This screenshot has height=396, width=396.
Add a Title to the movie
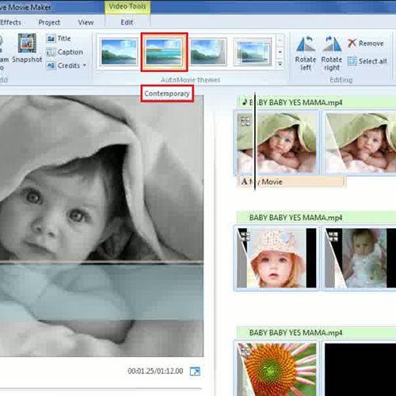(x=59, y=39)
